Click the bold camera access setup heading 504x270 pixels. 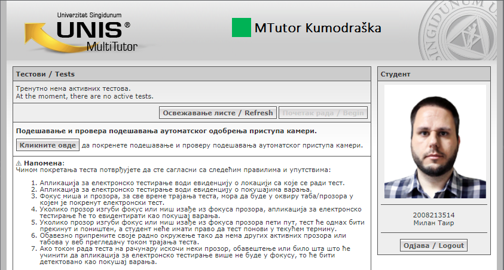point(166,131)
